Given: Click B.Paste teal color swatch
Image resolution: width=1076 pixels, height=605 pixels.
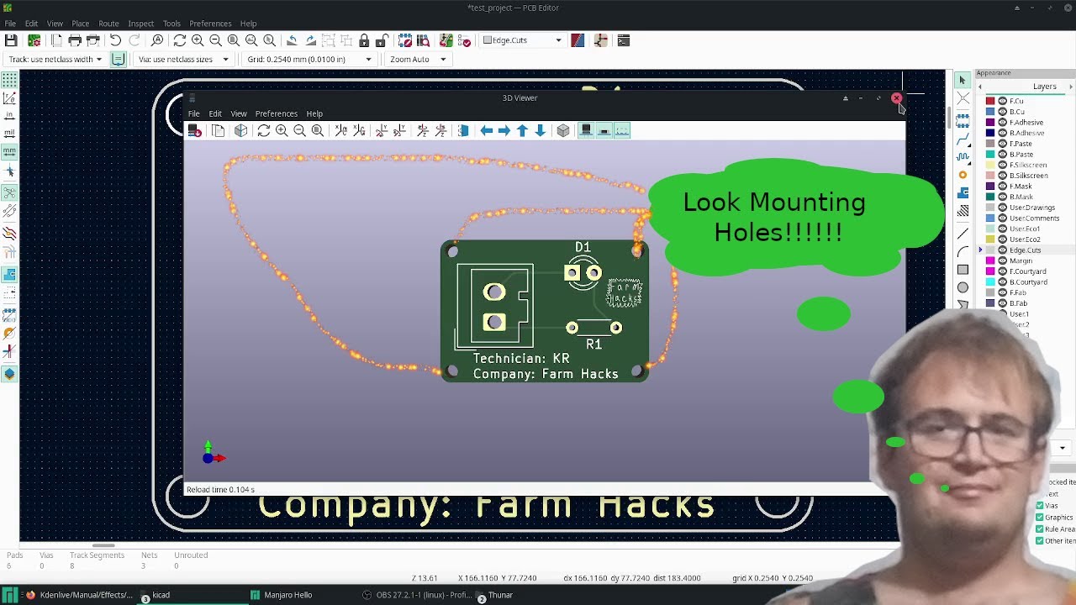Looking at the screenshot, I should click(x=990, y=155).
